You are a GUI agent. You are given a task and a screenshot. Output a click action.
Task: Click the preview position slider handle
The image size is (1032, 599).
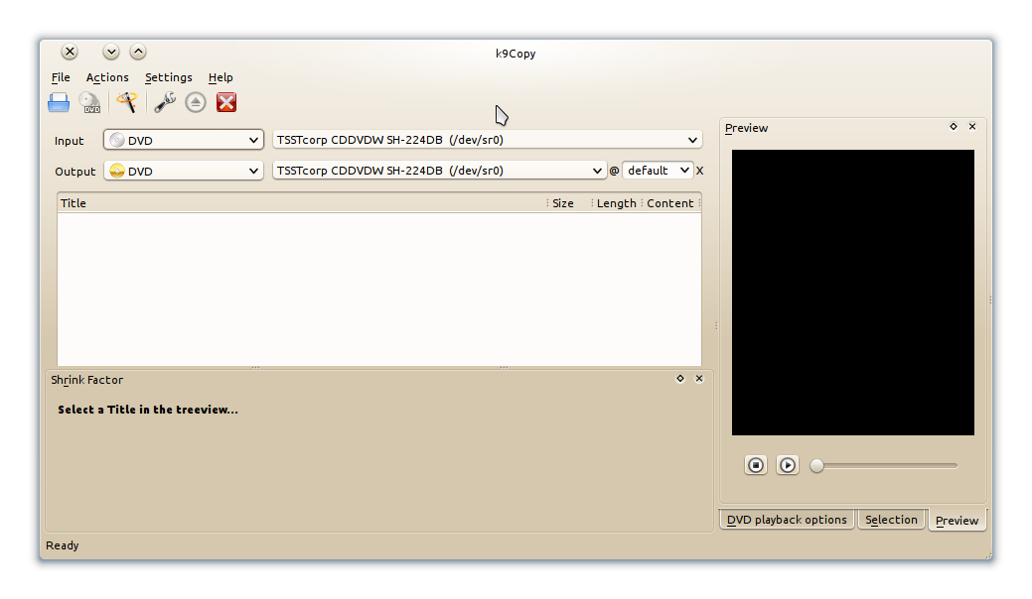pyautogui.click(x=817, y=465)
